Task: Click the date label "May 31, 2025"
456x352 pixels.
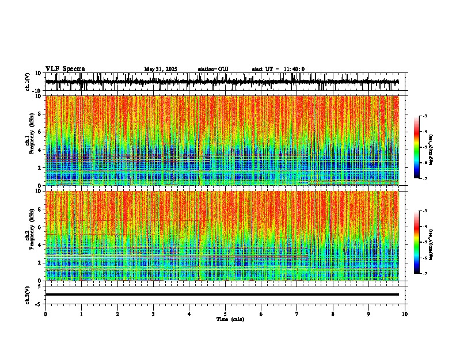Action: click(x=161, y=69)
